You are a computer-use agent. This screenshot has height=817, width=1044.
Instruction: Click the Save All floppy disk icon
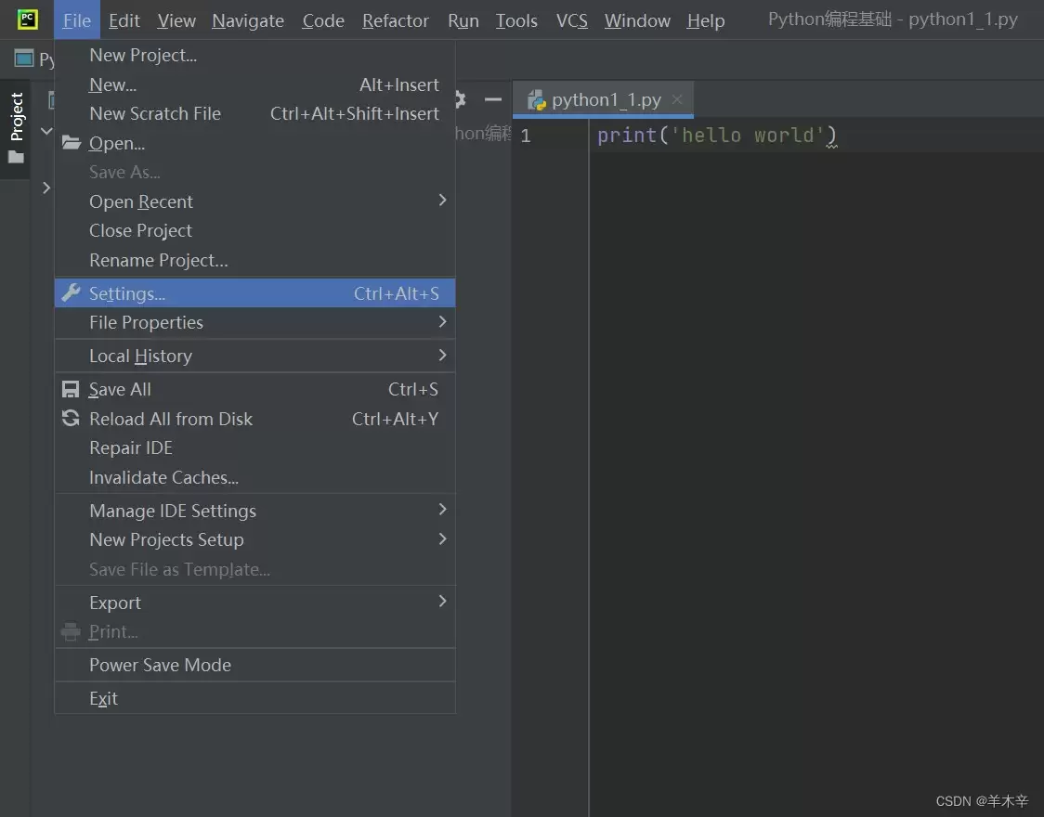[71, 389]
